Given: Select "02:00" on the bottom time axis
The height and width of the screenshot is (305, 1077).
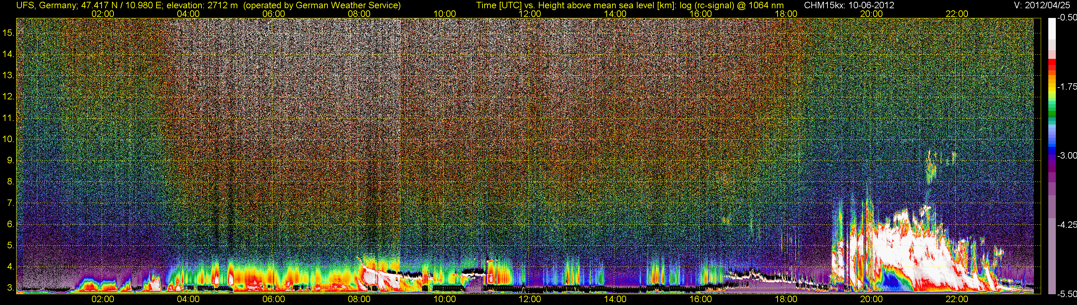Looking at the screenshot, I should [103, 299].
